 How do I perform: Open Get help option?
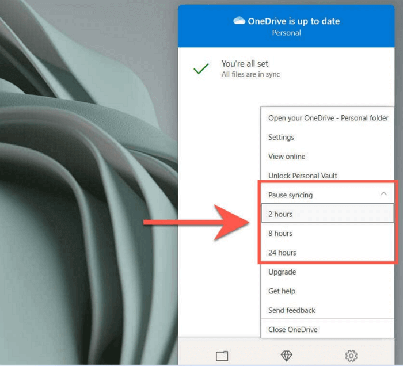tap(282, 291)
